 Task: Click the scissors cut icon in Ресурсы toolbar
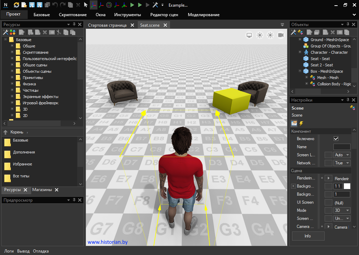59,32
